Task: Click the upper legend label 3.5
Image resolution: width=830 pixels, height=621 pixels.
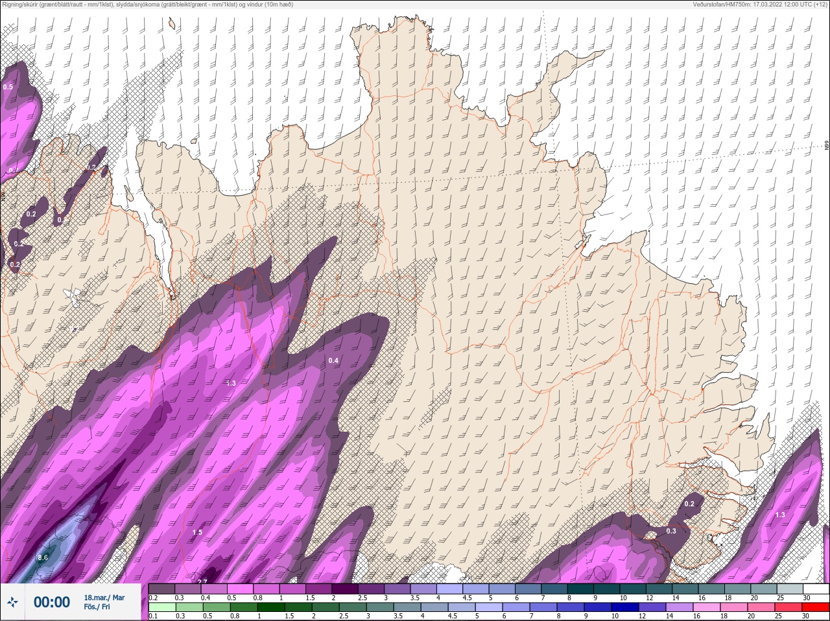Action: click(415, 598)
